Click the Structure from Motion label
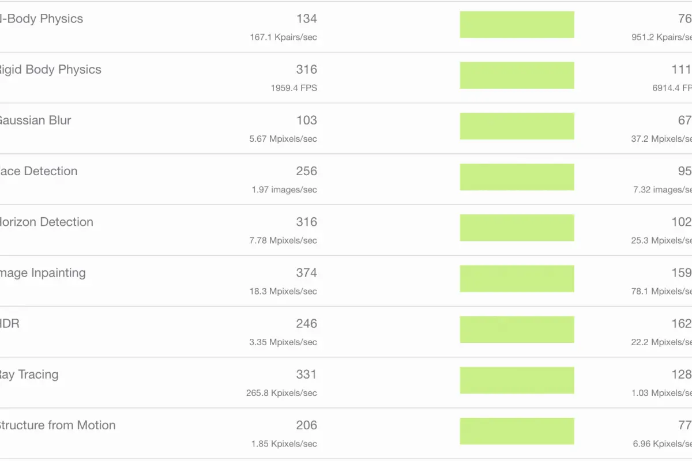 tap(58, 425)
